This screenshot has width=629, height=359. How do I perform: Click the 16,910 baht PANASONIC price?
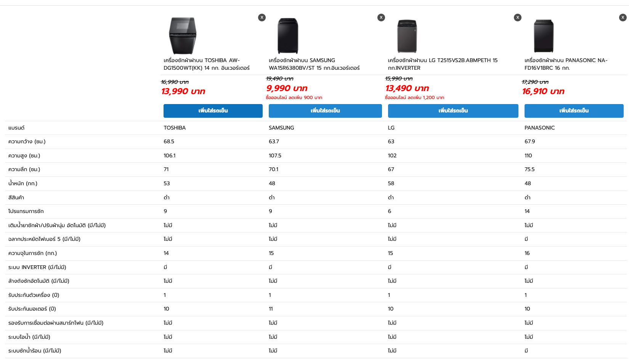coord(543,91)
